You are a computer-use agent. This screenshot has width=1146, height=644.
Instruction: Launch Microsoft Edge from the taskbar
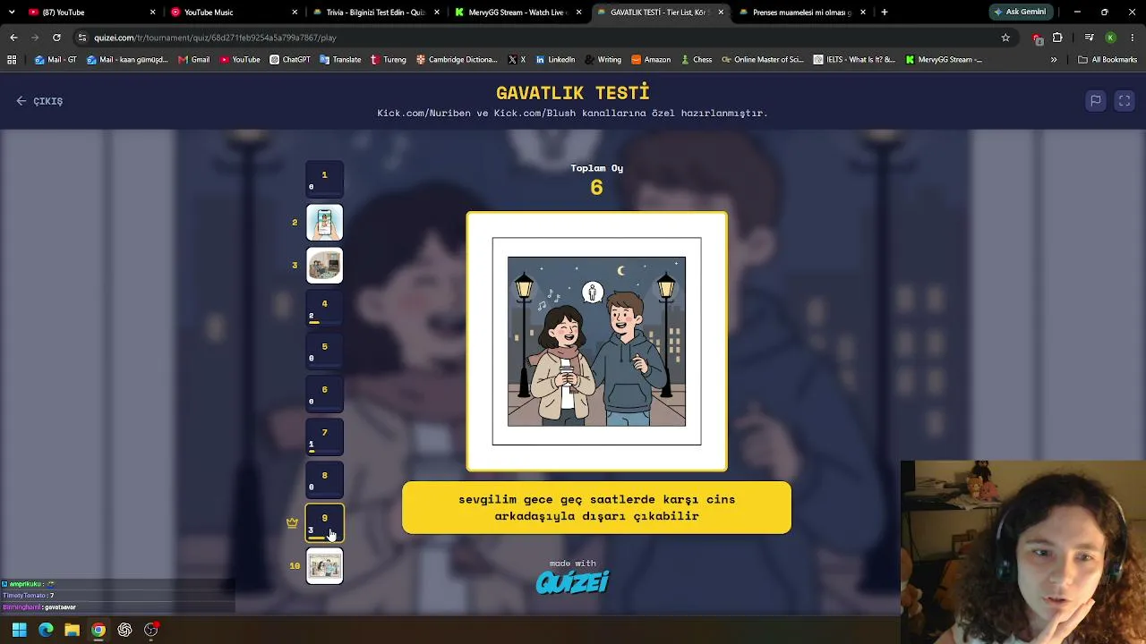(46, 630)
